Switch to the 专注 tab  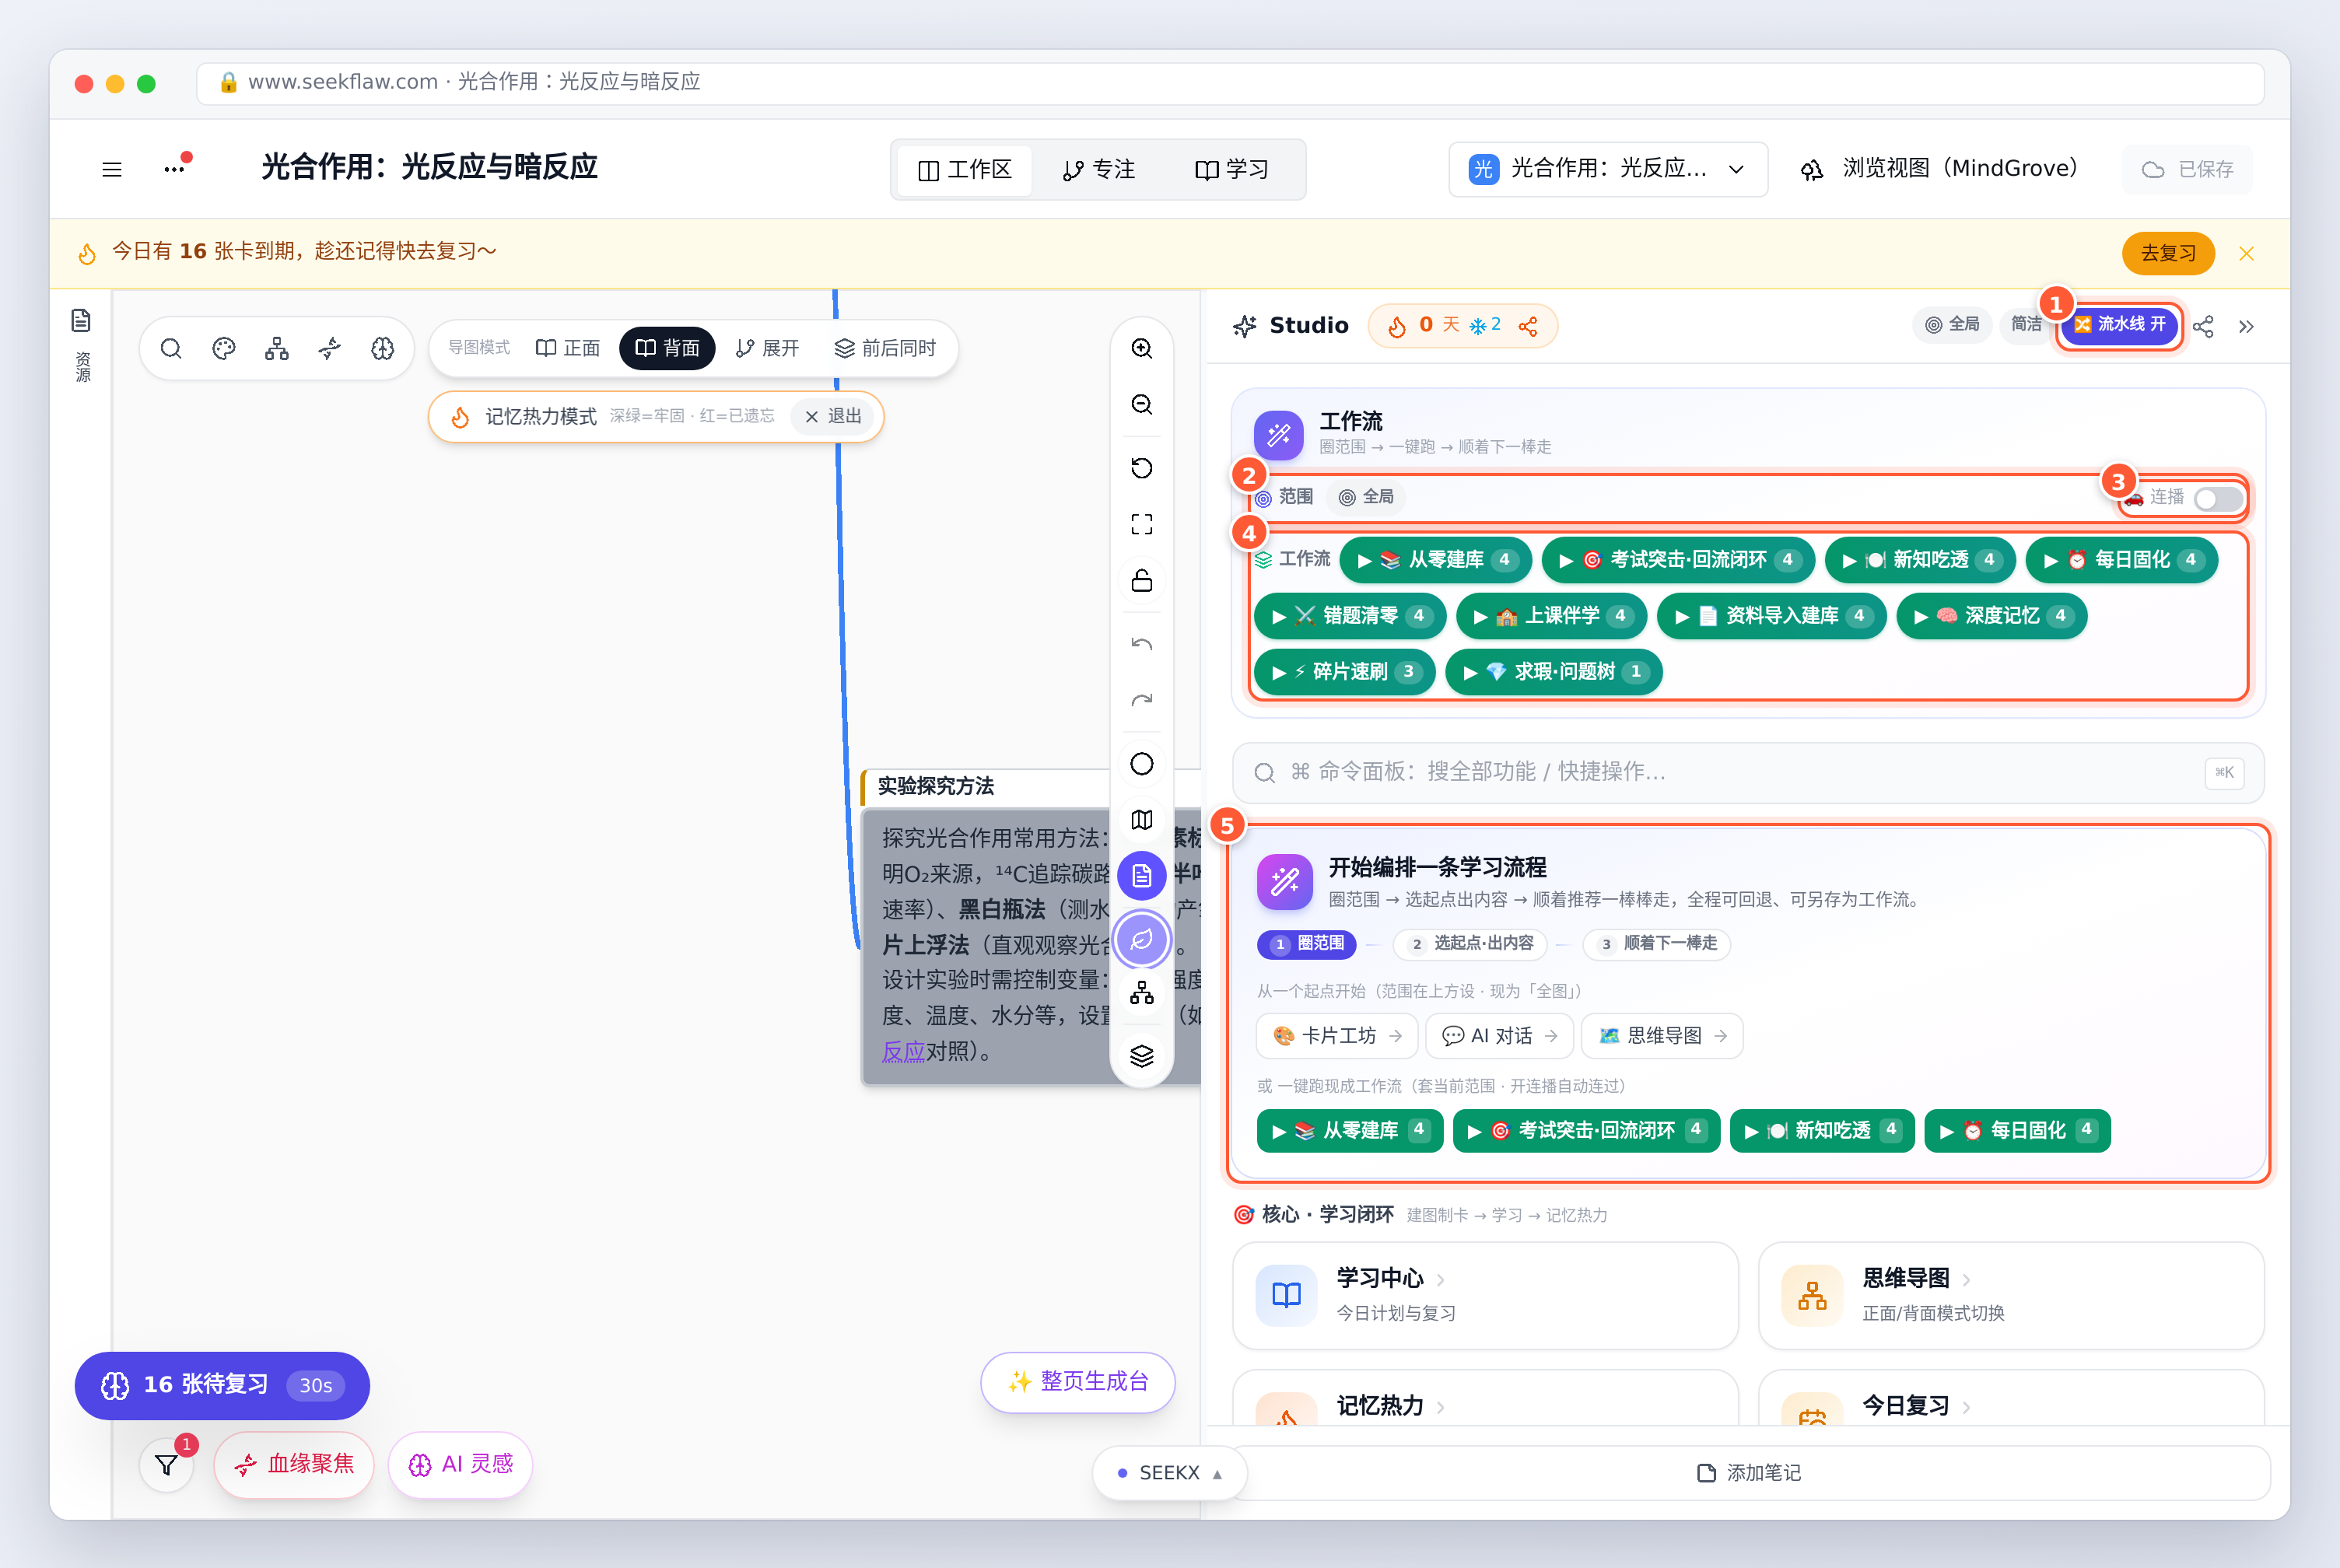point(1098,170)
